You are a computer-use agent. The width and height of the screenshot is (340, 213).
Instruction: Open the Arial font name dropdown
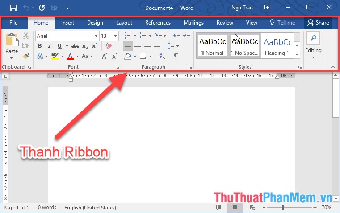[96, 36]
